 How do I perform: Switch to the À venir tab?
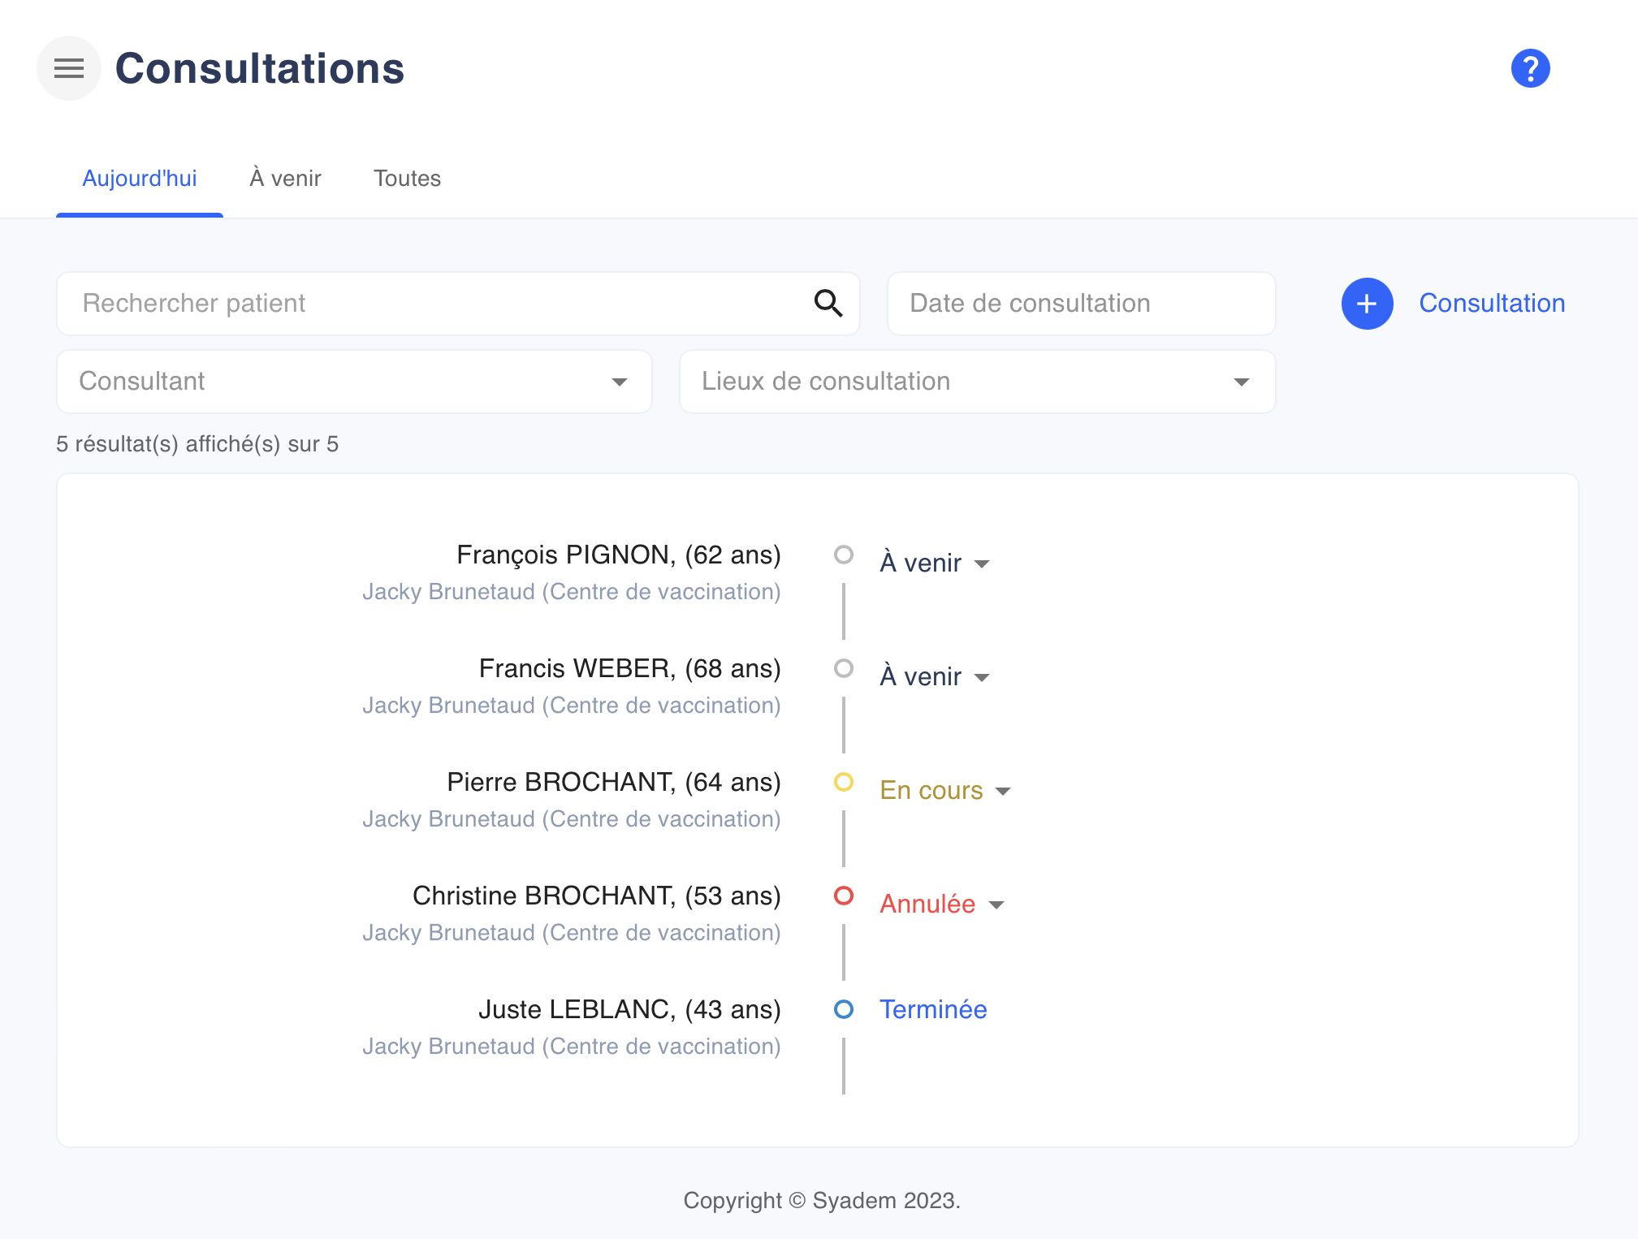click(285, 179)
